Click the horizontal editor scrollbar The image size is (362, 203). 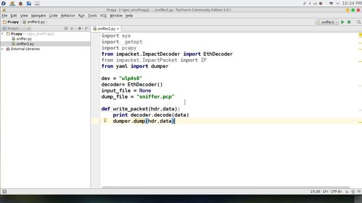(226, 187)
